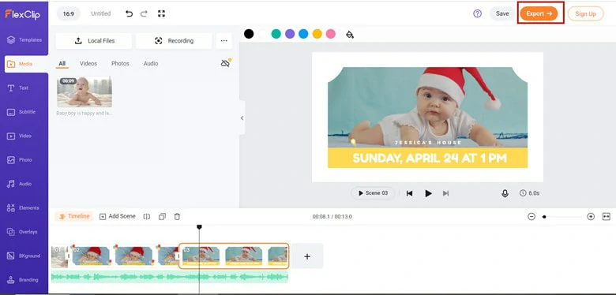Duplicate the selected scene

162,217
